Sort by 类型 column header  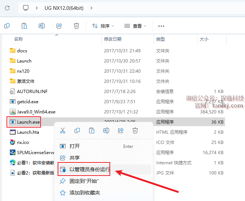pyautogui.click(x=161, y=39)
